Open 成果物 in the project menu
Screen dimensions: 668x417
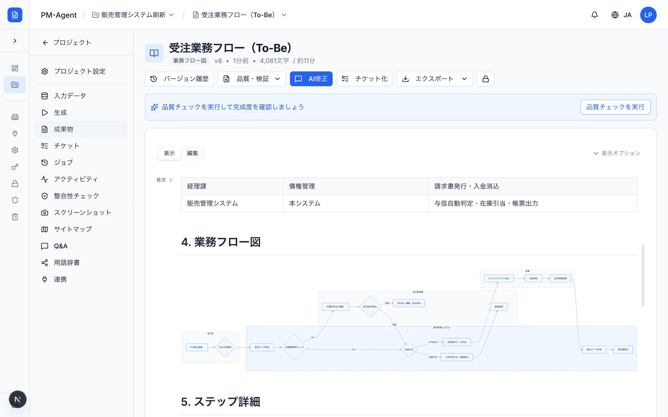tap(81, 129)
